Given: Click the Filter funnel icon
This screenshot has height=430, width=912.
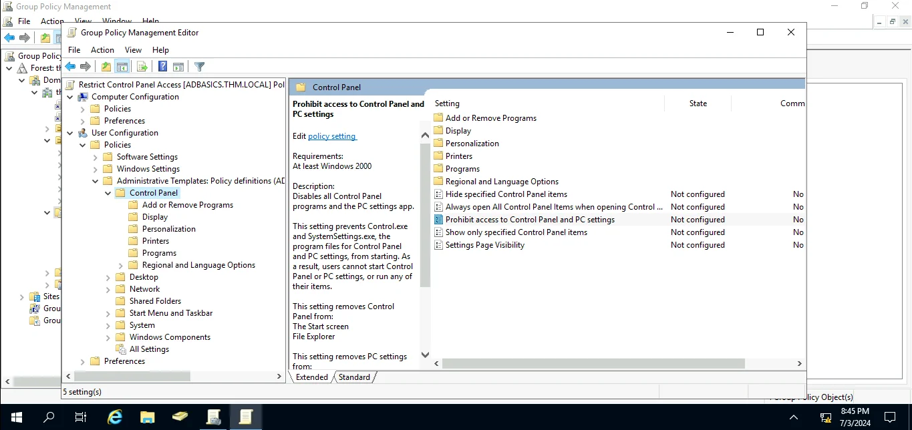Looking at the screenshot, I should pos(199,67).
